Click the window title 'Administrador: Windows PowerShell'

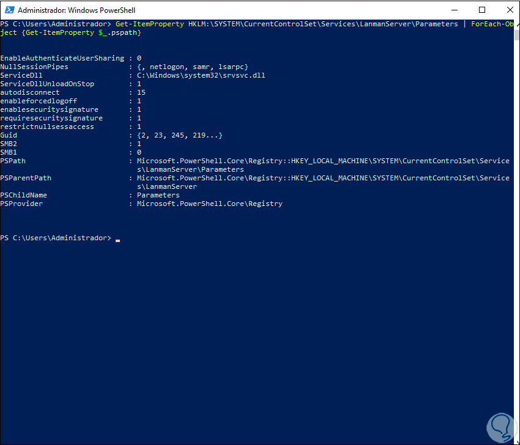point(76,10)
